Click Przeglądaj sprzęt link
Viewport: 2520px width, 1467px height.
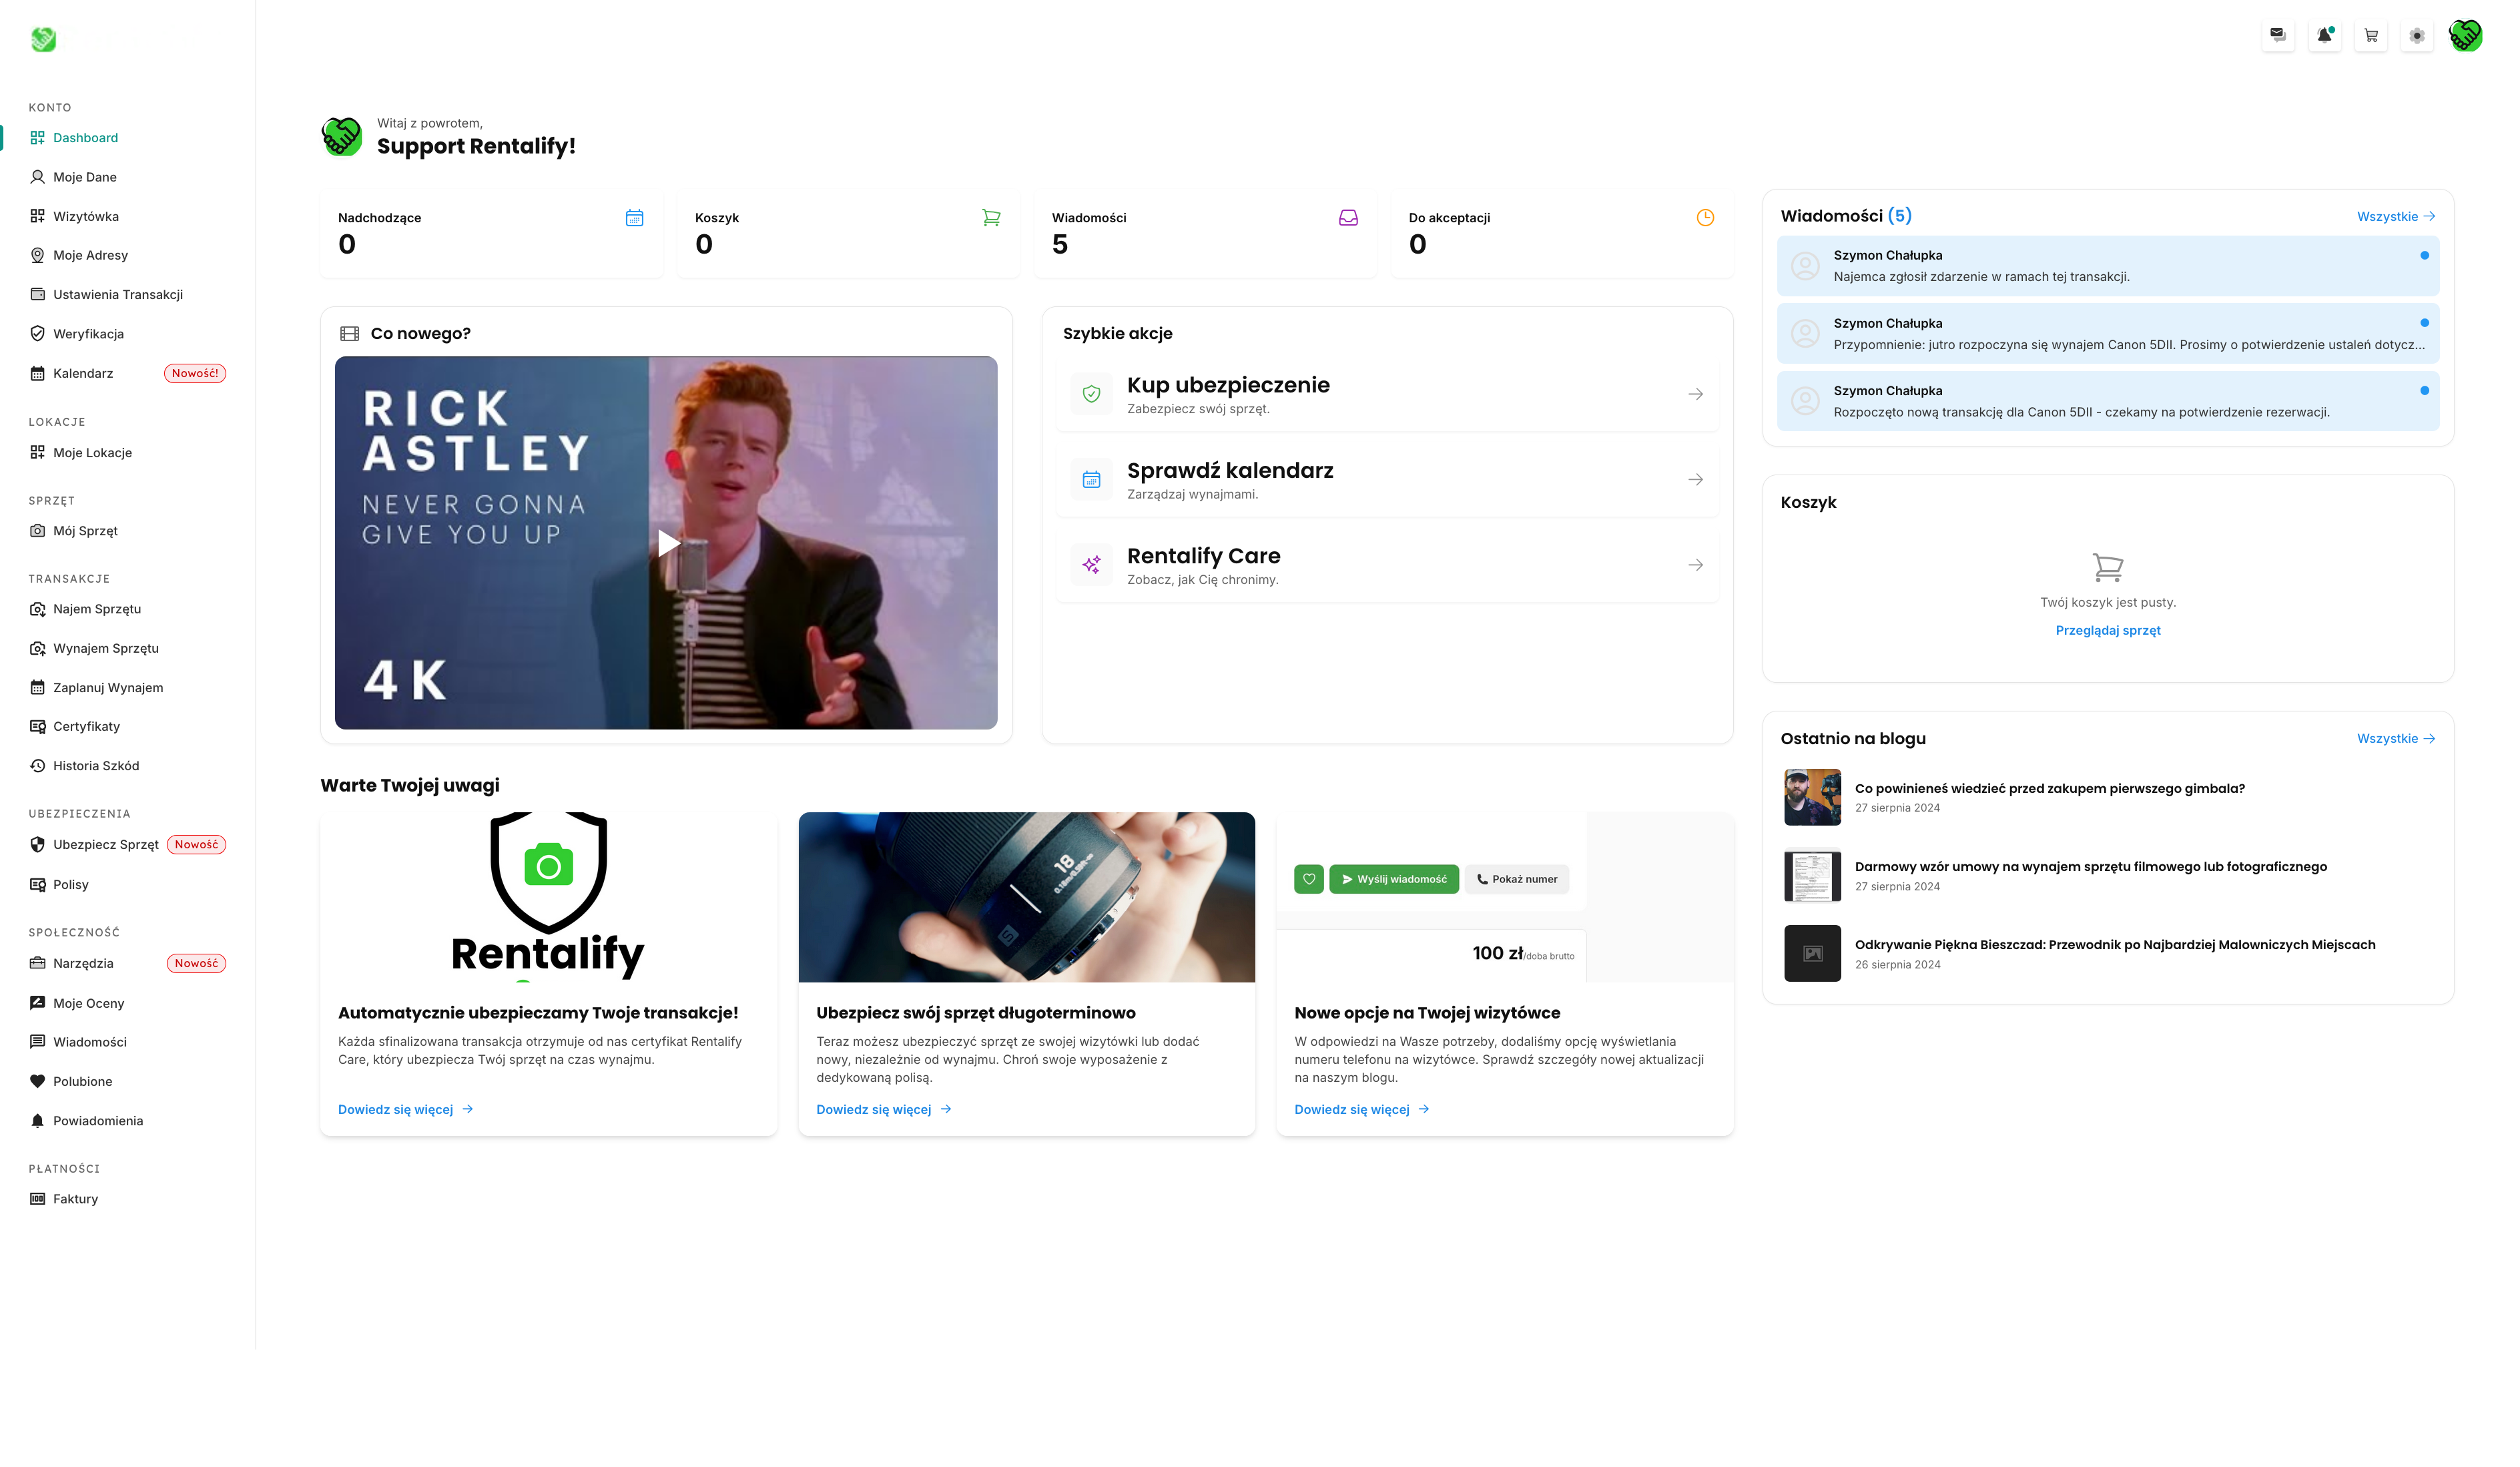pos(2107,630)
